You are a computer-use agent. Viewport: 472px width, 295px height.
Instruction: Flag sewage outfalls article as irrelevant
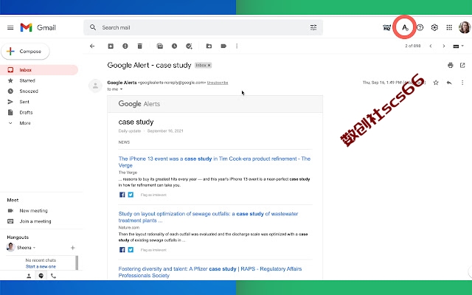[153, 250]
